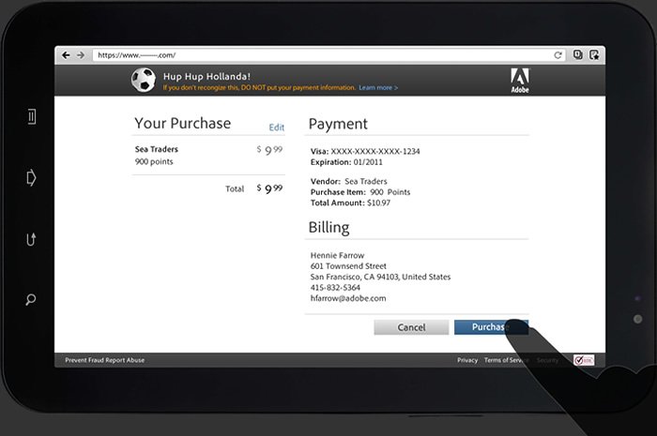The image size is (657, 436).
Task: Click the Vendor: Sea Traders line
Action: click(348, 182)
